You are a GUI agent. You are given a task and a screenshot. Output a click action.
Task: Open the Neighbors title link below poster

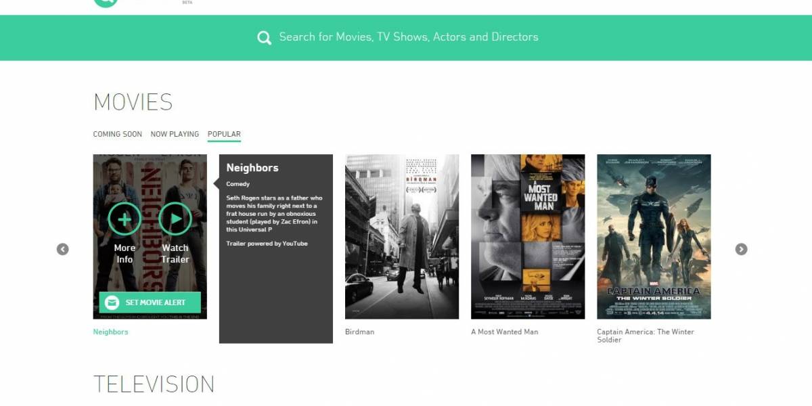click(x=111, y=332)
